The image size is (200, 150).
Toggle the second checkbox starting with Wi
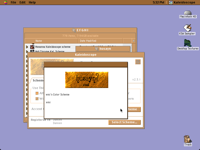pos(37,99)
